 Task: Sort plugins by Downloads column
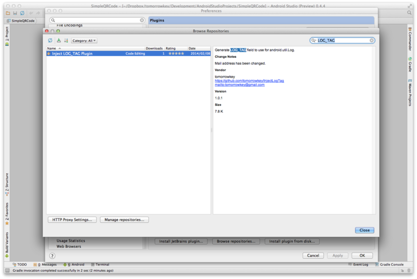click(x=154, y=48)
